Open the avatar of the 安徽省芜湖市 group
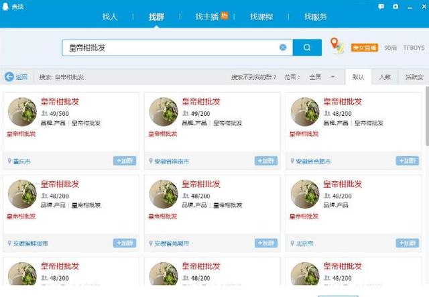Screen dimensions: 429x297 point(164,194)
